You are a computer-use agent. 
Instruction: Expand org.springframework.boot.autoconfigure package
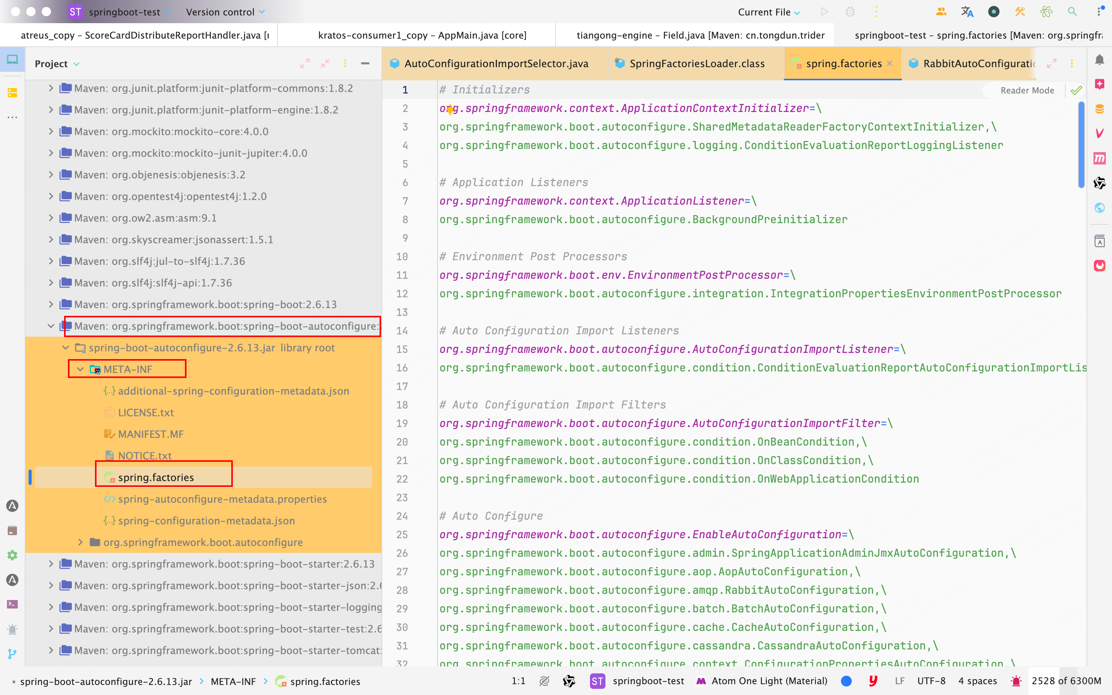80,542
